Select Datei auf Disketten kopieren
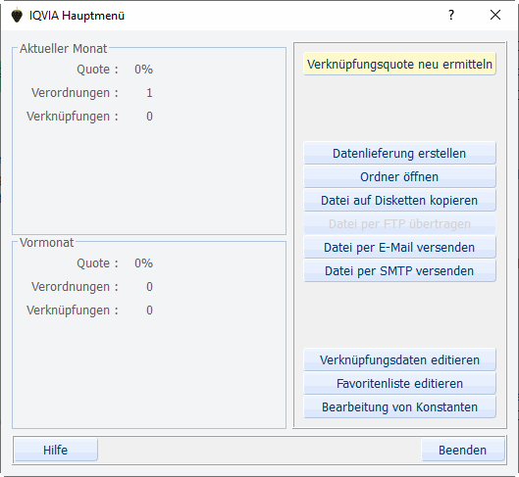Image resolution: width=519 pixels, height=477 pixels. [x=399, y=200]
